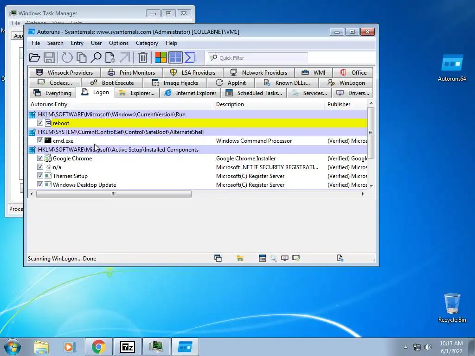Switch to Task Manager via taskbar icon

click(x=156, y=347)
